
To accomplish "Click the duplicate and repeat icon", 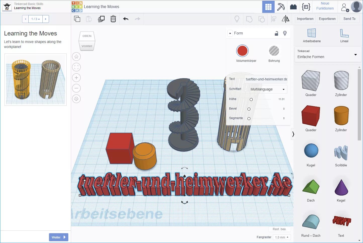I will click(101, 19).
